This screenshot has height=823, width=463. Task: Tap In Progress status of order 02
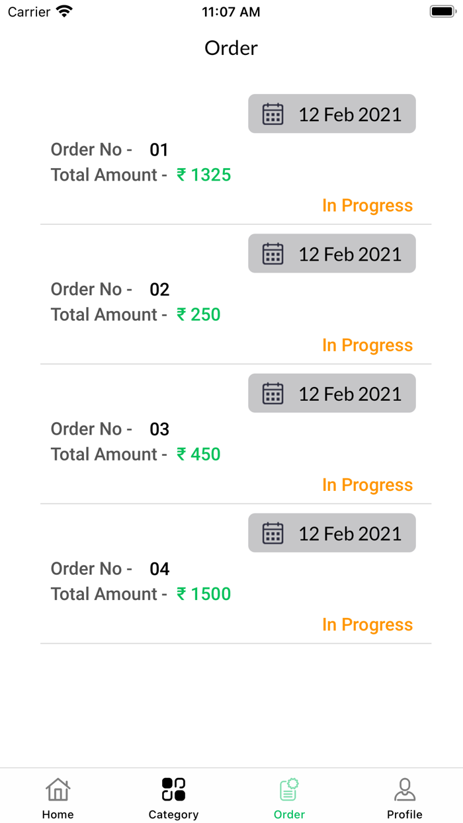(367, 345)
